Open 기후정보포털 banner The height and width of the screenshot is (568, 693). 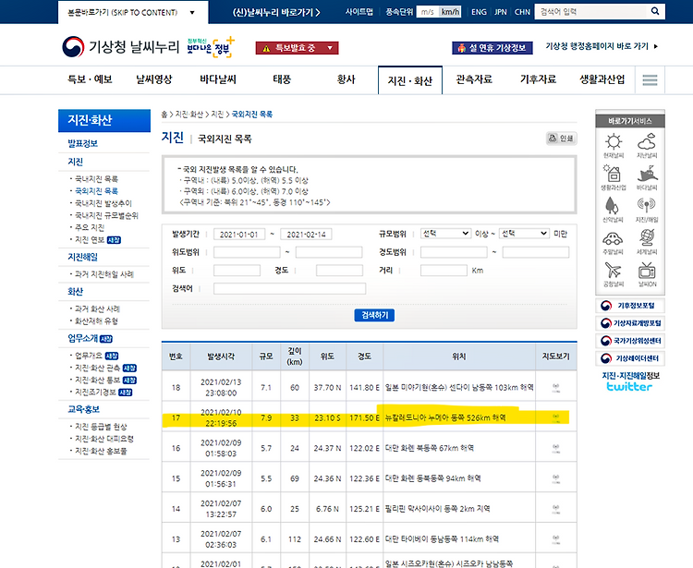pyautogui.click(x=630, y=306)
